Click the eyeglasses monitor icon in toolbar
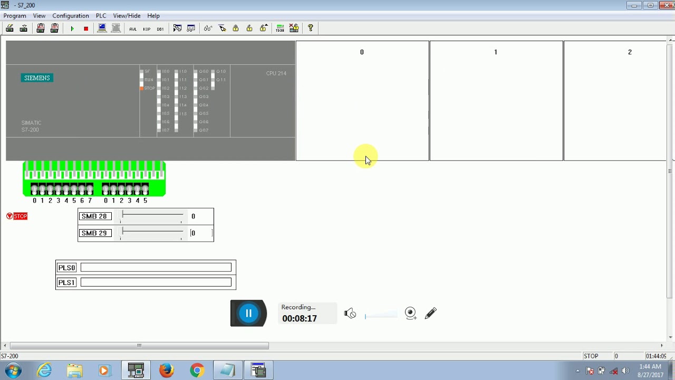This screenshot has width=675, height=380. [208, 28]
